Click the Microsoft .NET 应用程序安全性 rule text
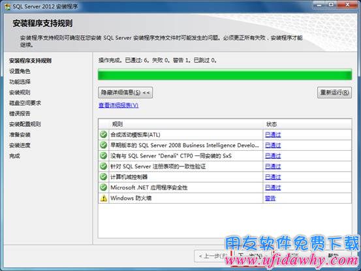The height and width of the screenshot is (271, 361). point(149,187)
